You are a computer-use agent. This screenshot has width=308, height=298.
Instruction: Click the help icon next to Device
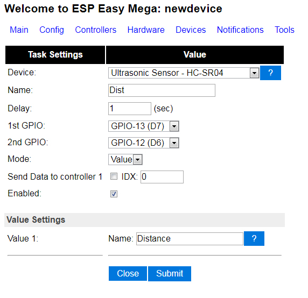click(x=270, y=73)
